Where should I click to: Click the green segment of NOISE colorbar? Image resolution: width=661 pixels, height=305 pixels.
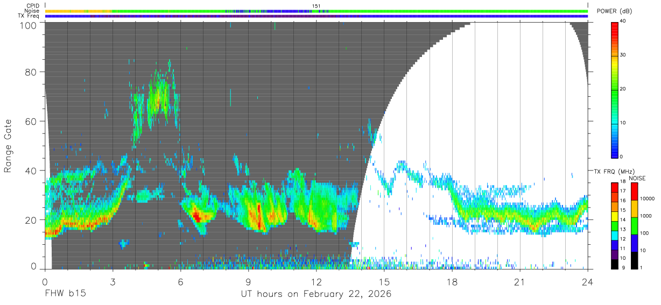[634, 226]
